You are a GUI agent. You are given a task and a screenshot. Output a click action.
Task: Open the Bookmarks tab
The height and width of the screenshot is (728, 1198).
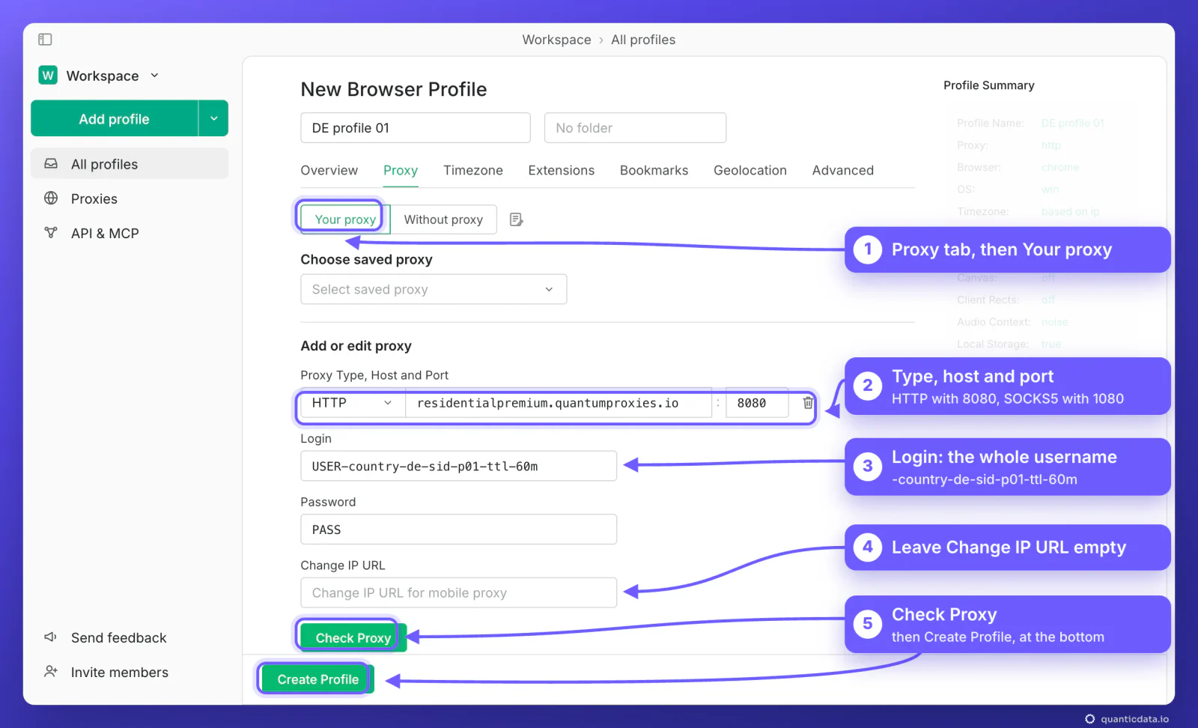click(654, 170)
